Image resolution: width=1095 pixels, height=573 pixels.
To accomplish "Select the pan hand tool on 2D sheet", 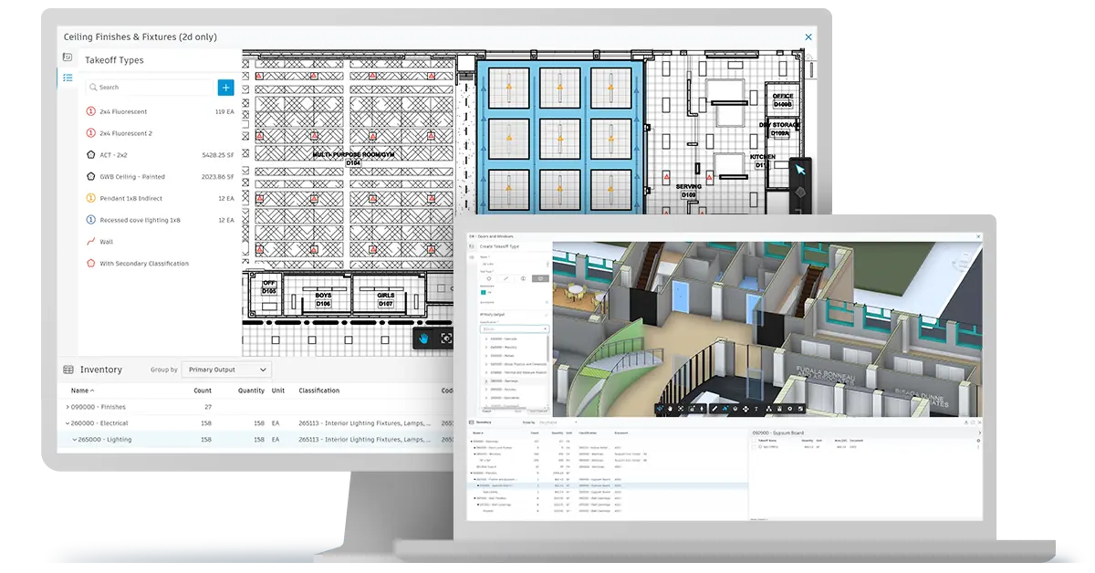I will coord(423,339).
